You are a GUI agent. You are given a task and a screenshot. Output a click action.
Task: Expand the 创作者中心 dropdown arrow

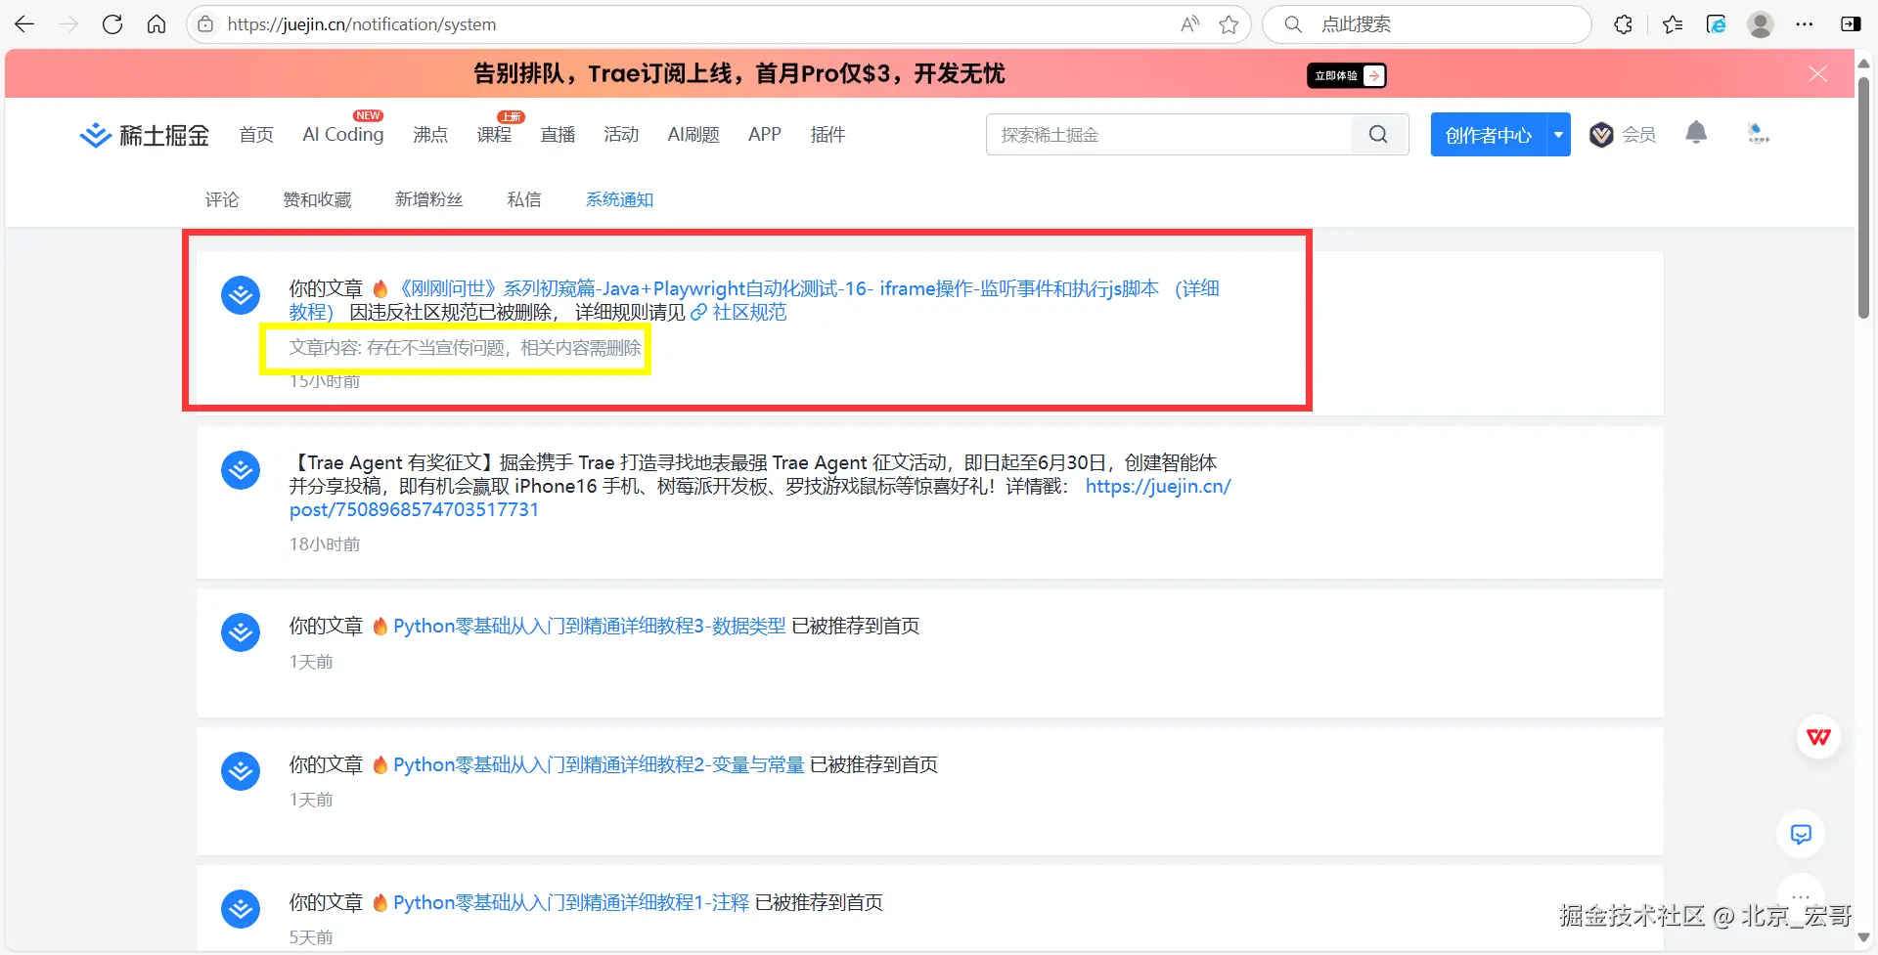coord(1557,134)
